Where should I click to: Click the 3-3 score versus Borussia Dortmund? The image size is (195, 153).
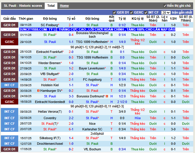pos(71,96)
